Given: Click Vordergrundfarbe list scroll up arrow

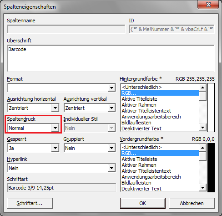Looking at the screenshot, I should pyautogui.click(x=202, y=148).
